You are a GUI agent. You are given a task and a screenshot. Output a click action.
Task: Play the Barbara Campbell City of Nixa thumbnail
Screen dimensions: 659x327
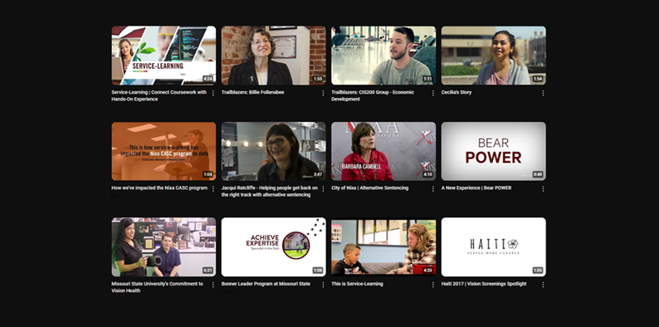[x=383, y=151]
